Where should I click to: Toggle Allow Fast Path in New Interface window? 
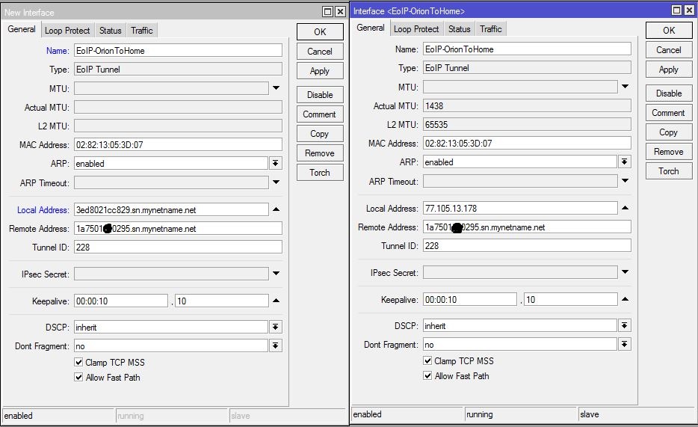coord(78,377)
